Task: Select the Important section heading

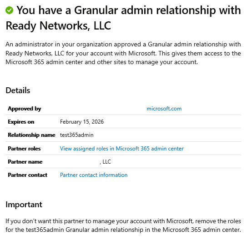Action: [24, 205]
